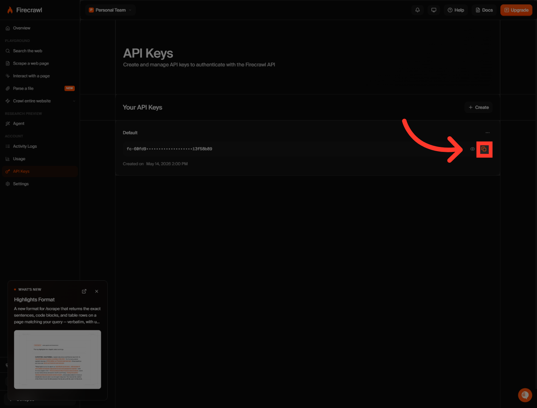This screenshot has width=537, height=408.
Task: Click the notifications bell icon
Action: pyautogui.click(x=418, y=10)
